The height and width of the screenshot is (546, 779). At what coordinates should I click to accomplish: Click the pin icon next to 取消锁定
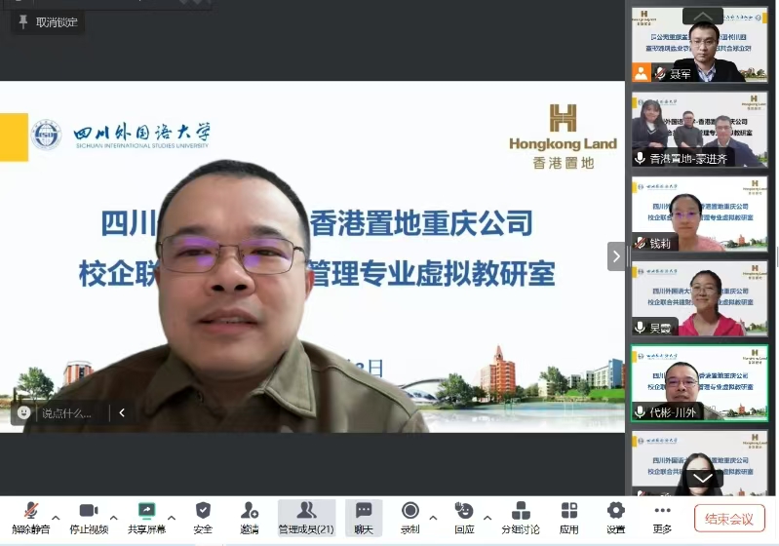22,21
